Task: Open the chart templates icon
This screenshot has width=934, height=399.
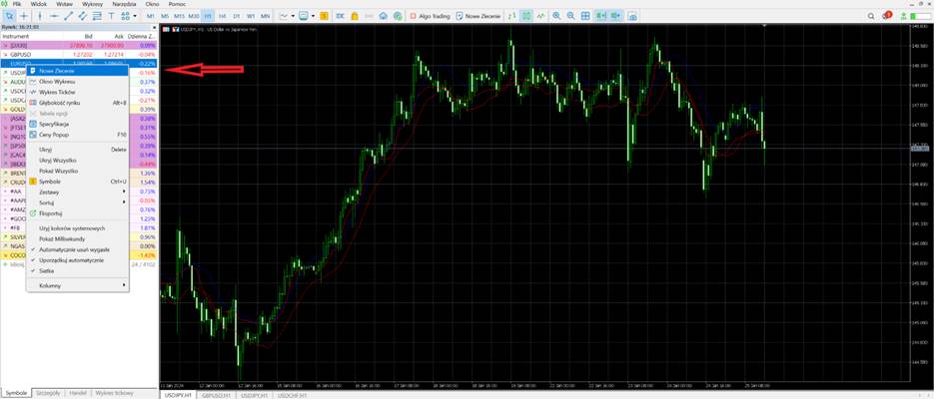Action: (304, 16)
